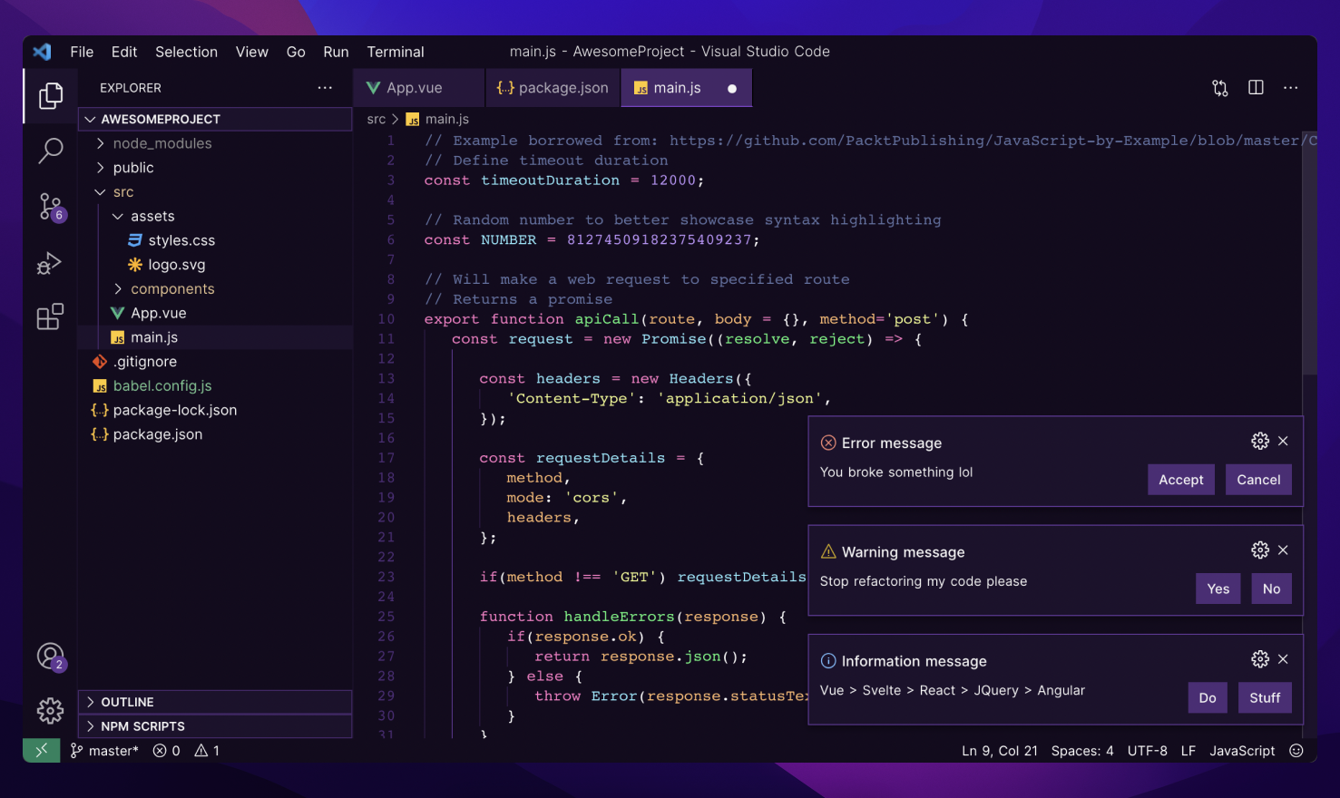Click the VS Code logo icon
The image size is (1340, 798).
click(42, 52)
